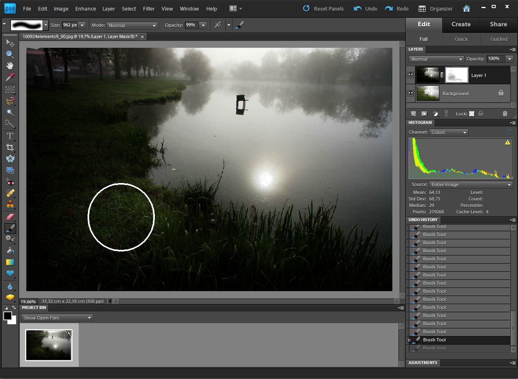The width and height of the screenshot is (518, 379).
Task: Click the trash icon in Layers panel
Action: point(505,114)
